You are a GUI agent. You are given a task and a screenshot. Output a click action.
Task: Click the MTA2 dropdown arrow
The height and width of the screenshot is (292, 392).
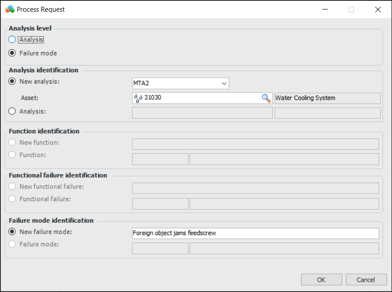pos(224,84)
